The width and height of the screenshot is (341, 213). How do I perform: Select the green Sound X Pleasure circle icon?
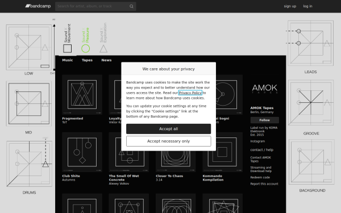click(85, 48)
